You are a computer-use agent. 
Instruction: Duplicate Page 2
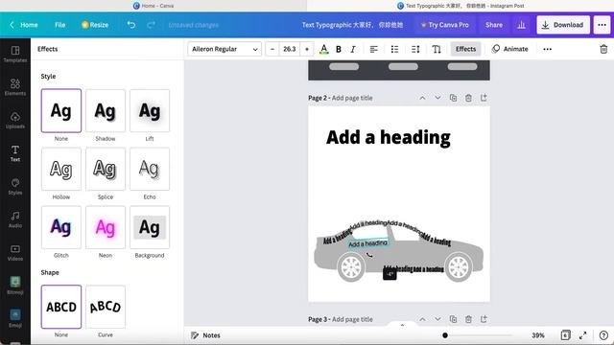pos(453,98)
